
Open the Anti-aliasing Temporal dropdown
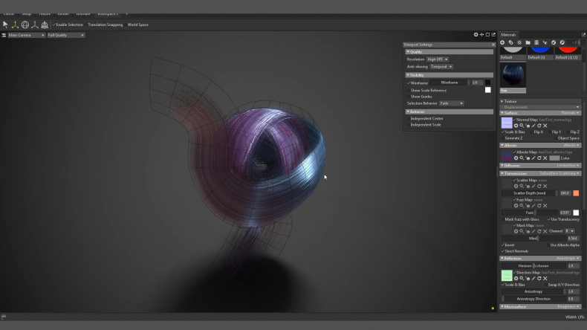pos(441,67)
